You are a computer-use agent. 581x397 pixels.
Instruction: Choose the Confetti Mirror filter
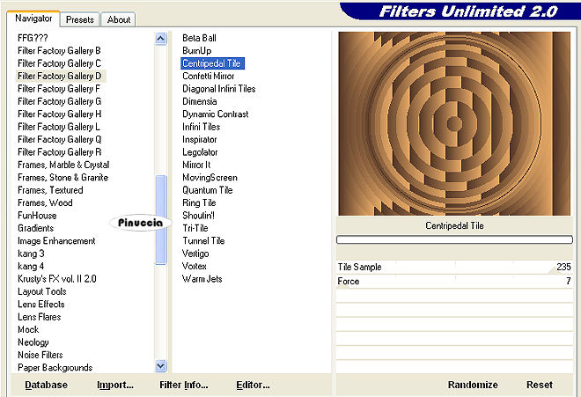tap(209, 77)
